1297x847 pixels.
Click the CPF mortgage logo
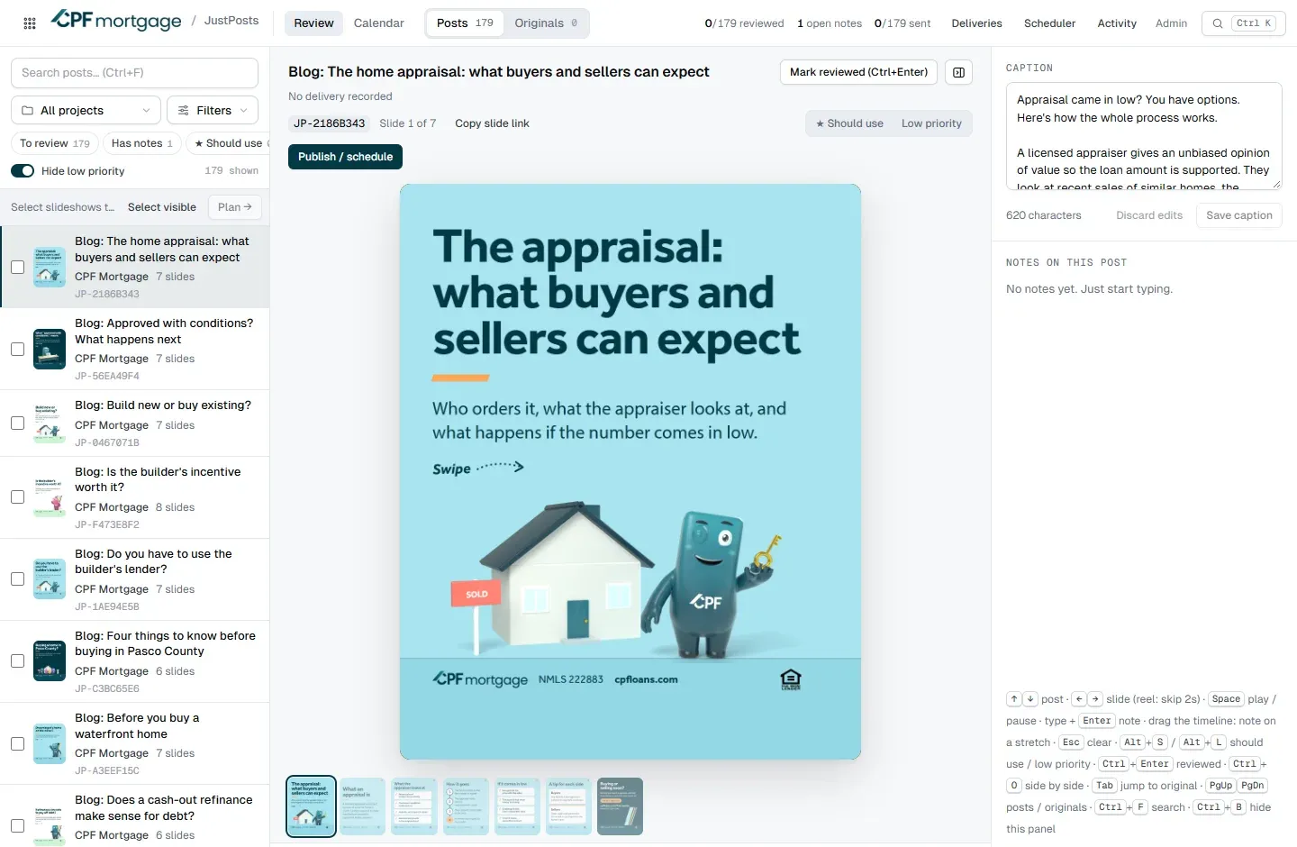click(x=116, y=20)
